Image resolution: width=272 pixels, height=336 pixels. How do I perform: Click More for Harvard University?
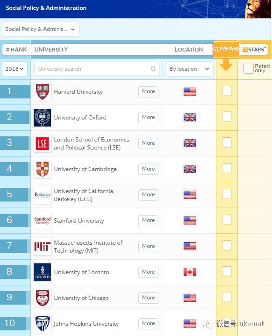(148, 91)
